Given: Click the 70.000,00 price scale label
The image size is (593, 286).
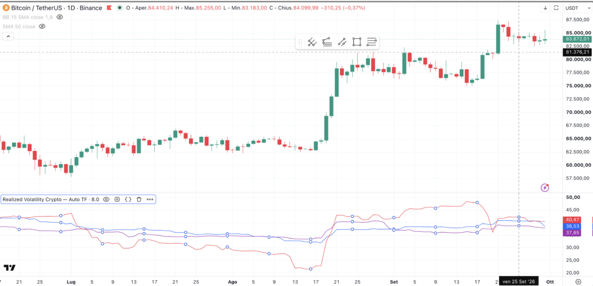Looking at the screenshot, I should pos(579,112).
